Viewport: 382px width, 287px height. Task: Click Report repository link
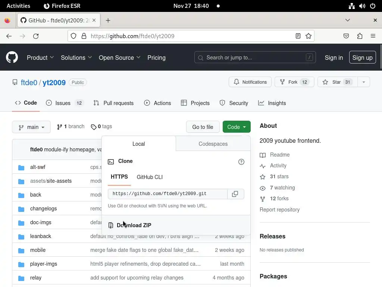click(x=279, y=210)
